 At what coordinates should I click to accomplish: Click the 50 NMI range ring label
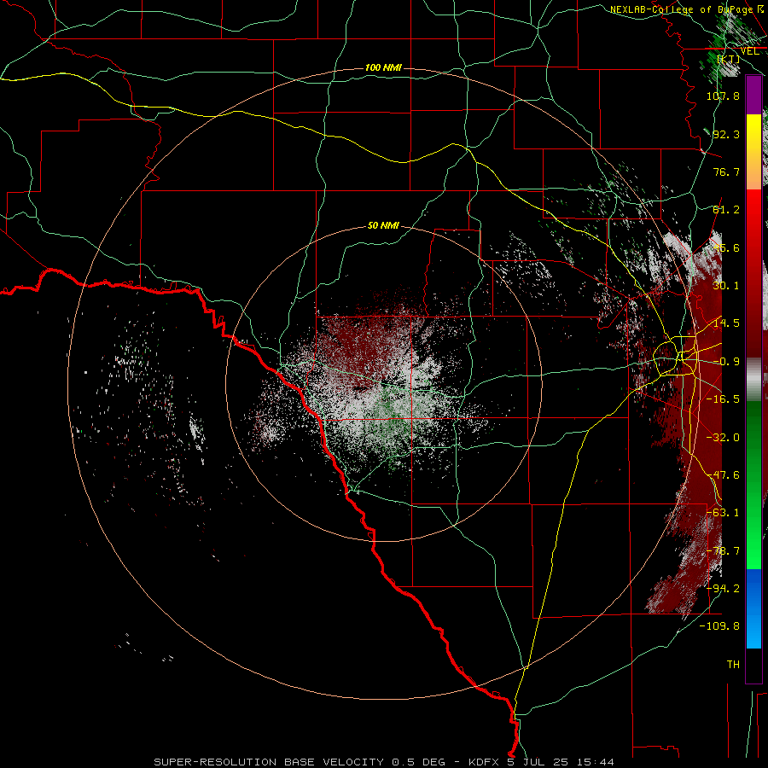(x=383, y=225)
